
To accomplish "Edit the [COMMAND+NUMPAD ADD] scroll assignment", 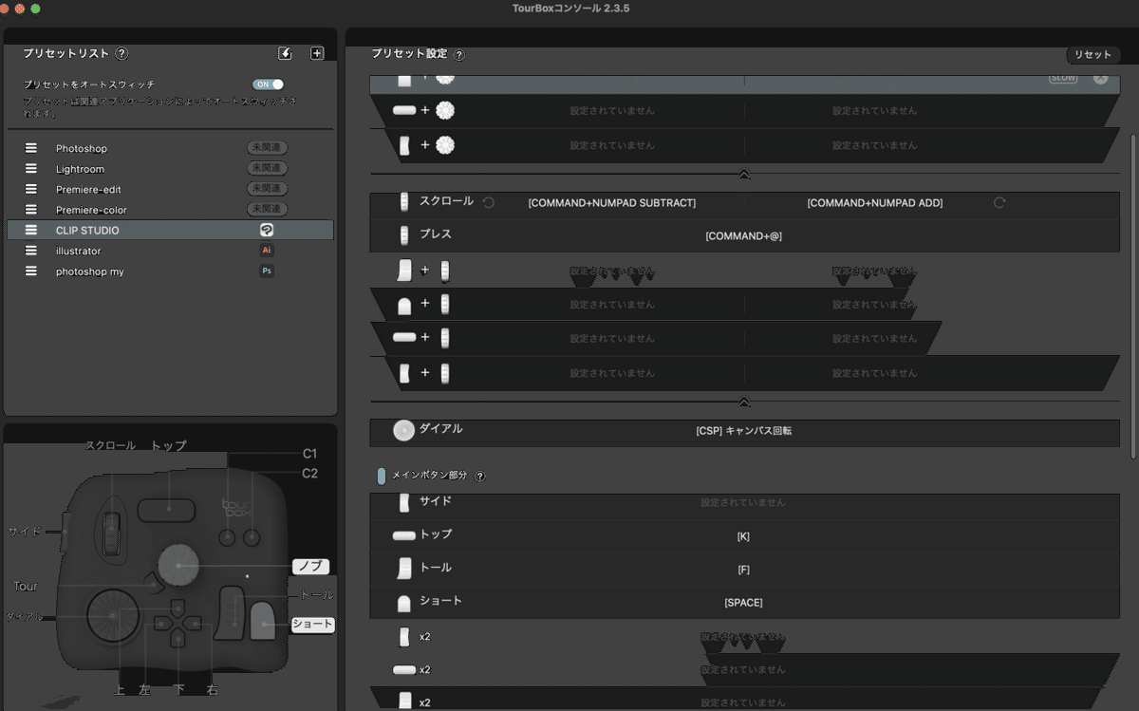I will (x=875, y=203).
